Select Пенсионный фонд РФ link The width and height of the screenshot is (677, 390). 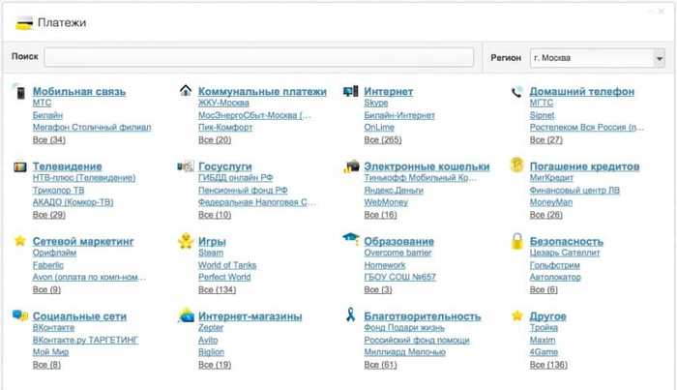[x=243, y=190]
